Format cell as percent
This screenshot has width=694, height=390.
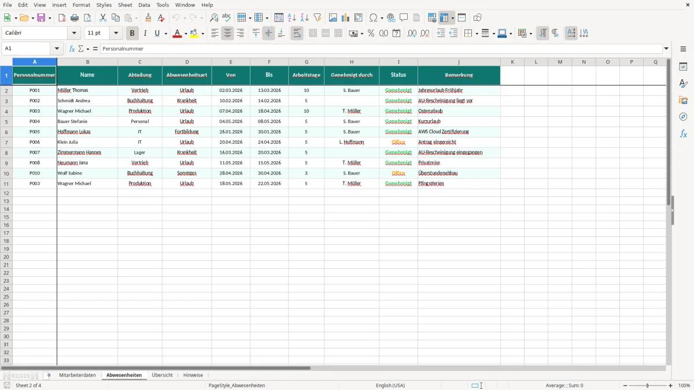tap(371, 34)
